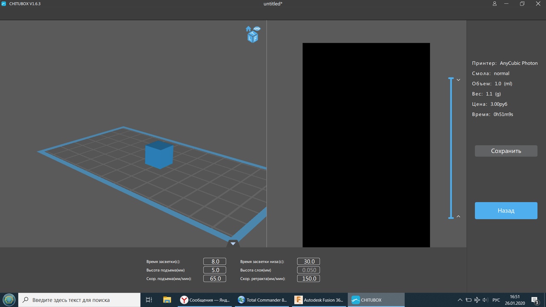Switch to Autodesk Fusion 360 in the taskbar
The height and width of the screenshot is (307, 546).
click(x=319, y=300)
